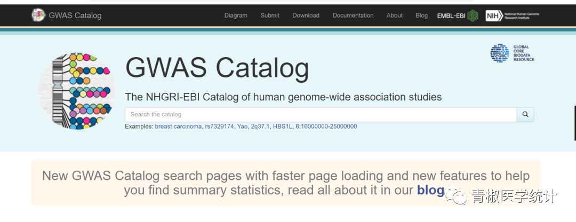Open the Diagram menu item

[x=236, y=15]
